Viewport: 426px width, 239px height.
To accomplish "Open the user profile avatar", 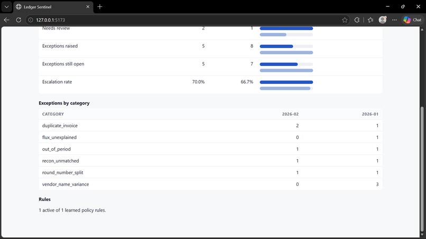I will point(383,20).
